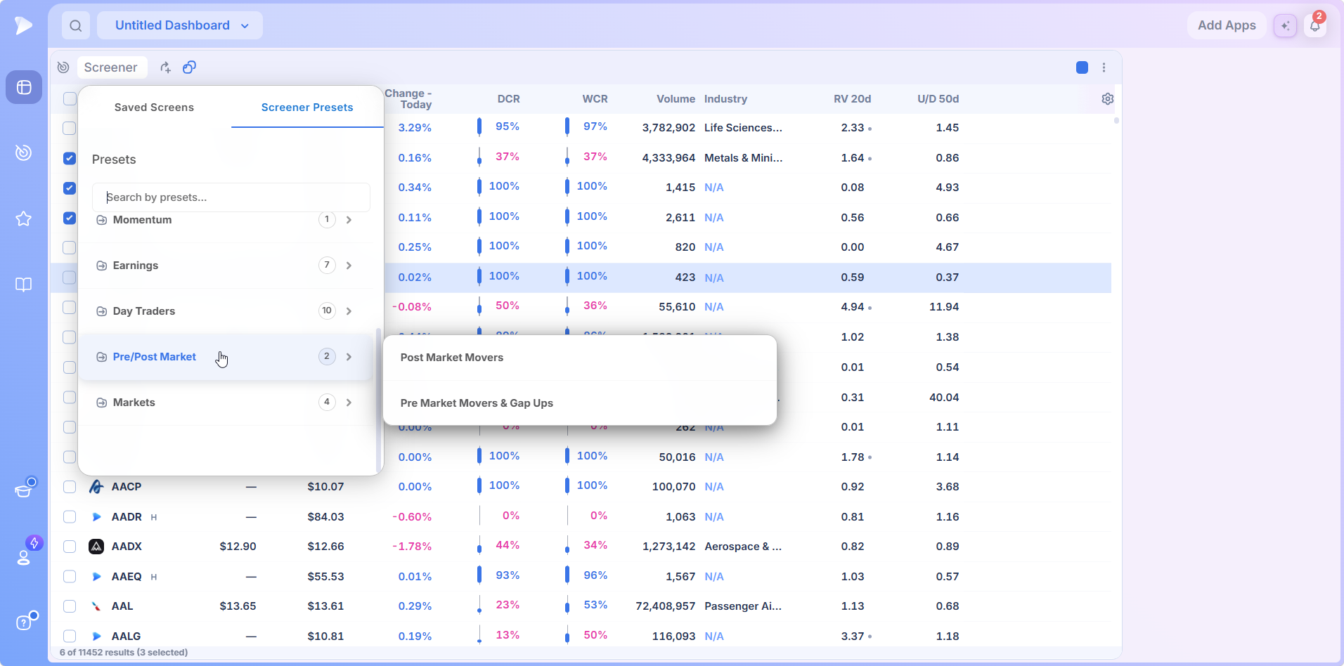Click the app logo in sidebar

tap(23, 26)
